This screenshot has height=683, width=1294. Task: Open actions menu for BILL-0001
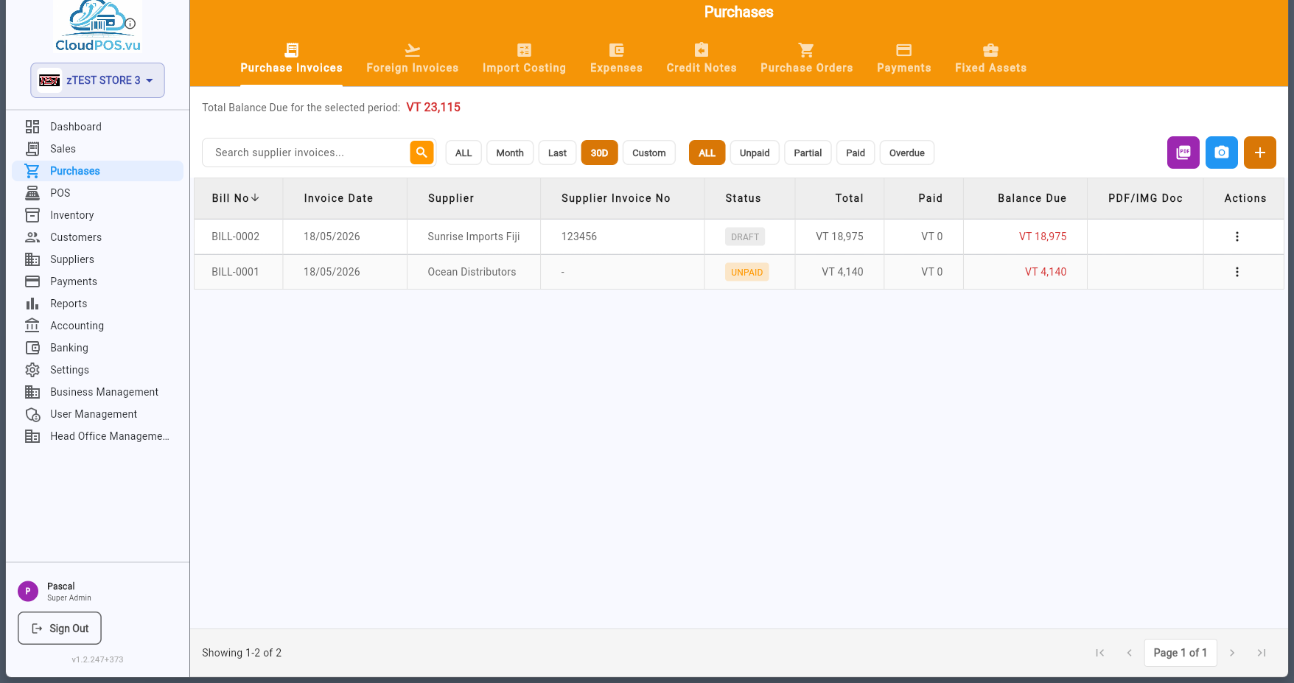point(1237,272)
